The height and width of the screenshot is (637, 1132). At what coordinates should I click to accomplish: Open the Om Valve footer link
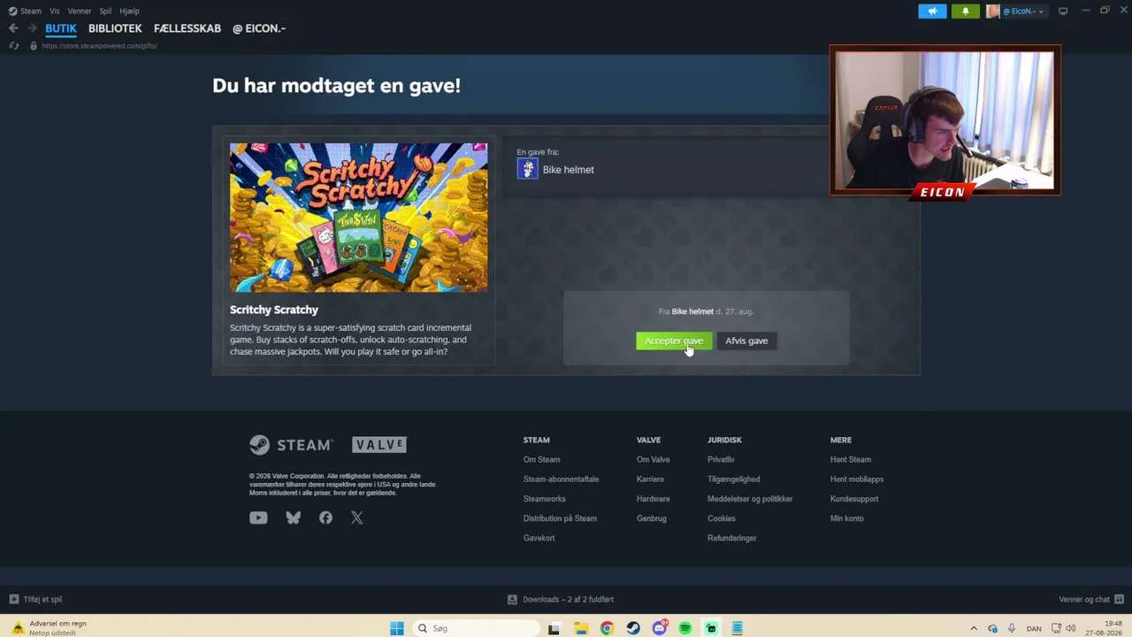[654, 460]
